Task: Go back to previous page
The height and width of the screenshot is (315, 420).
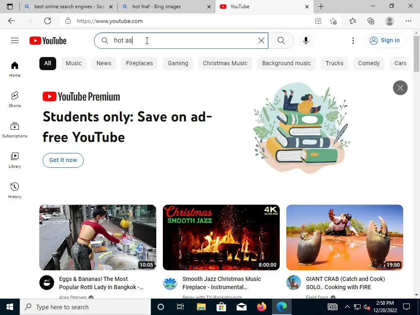Action: pos(11,21)
